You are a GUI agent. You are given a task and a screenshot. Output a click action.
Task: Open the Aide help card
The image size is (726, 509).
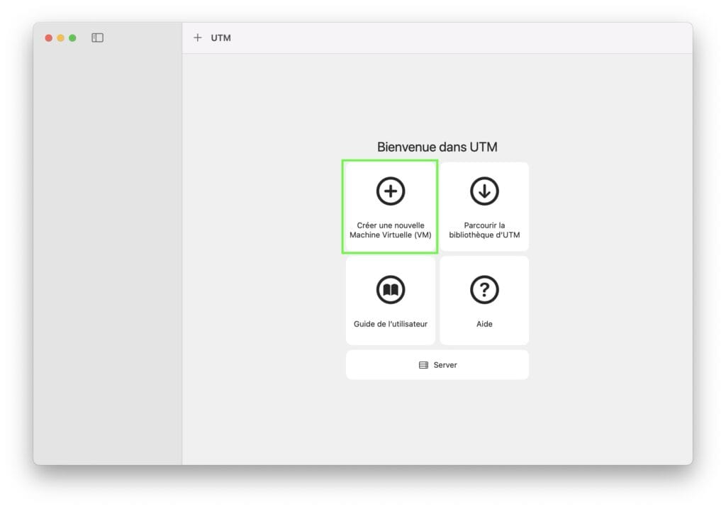click(x=484, y=301)
